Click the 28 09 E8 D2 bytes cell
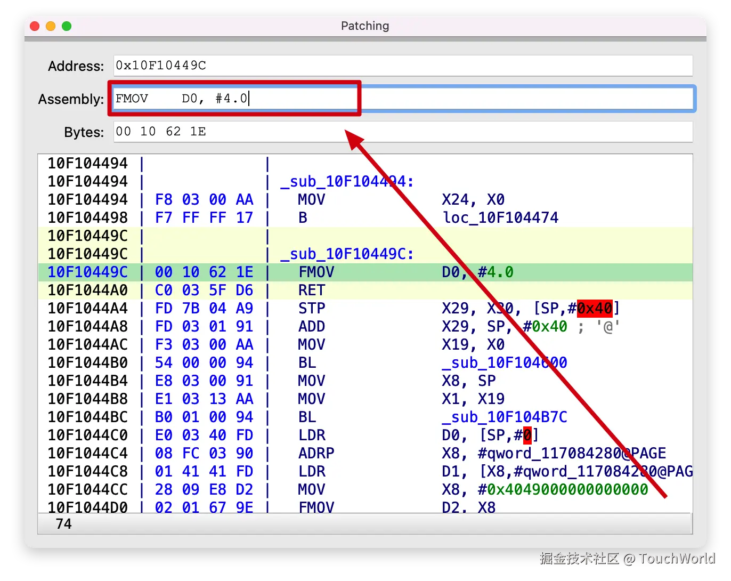Viewport: 731px width, 581px height. pyautogui.click(x=204, y=489)
